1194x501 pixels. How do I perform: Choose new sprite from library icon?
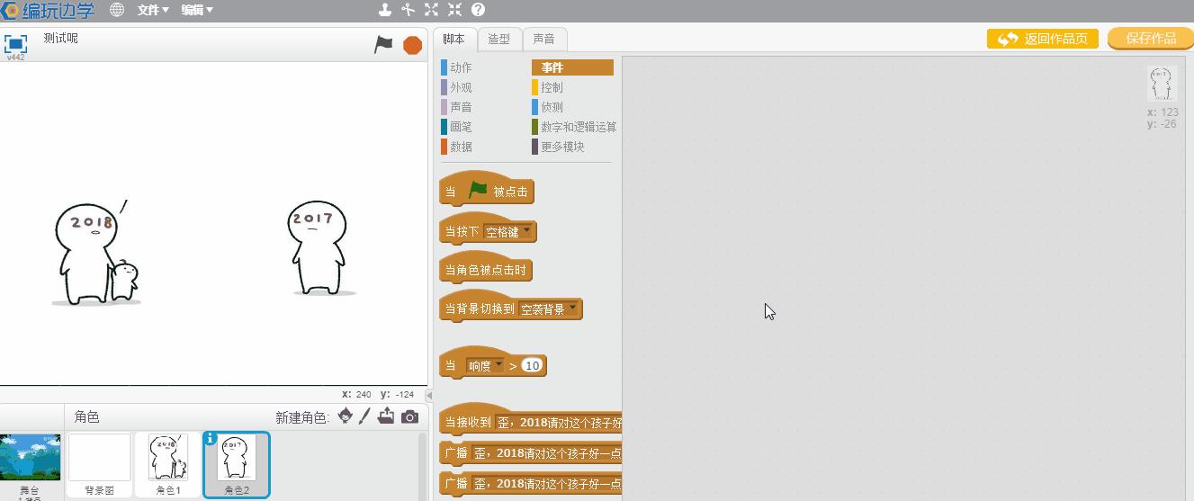click(346, 416)
